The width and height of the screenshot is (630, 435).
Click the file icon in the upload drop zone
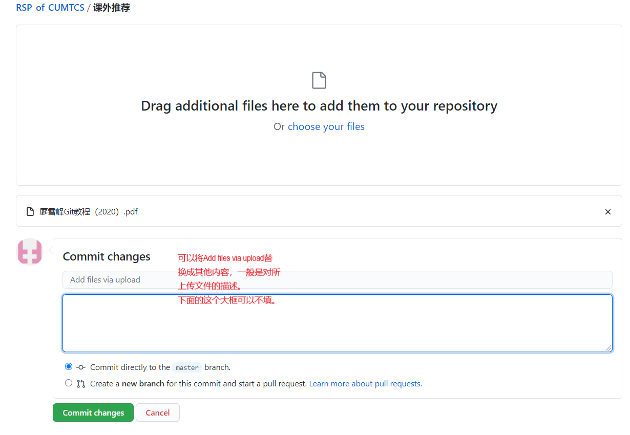(x=319, y=80)
